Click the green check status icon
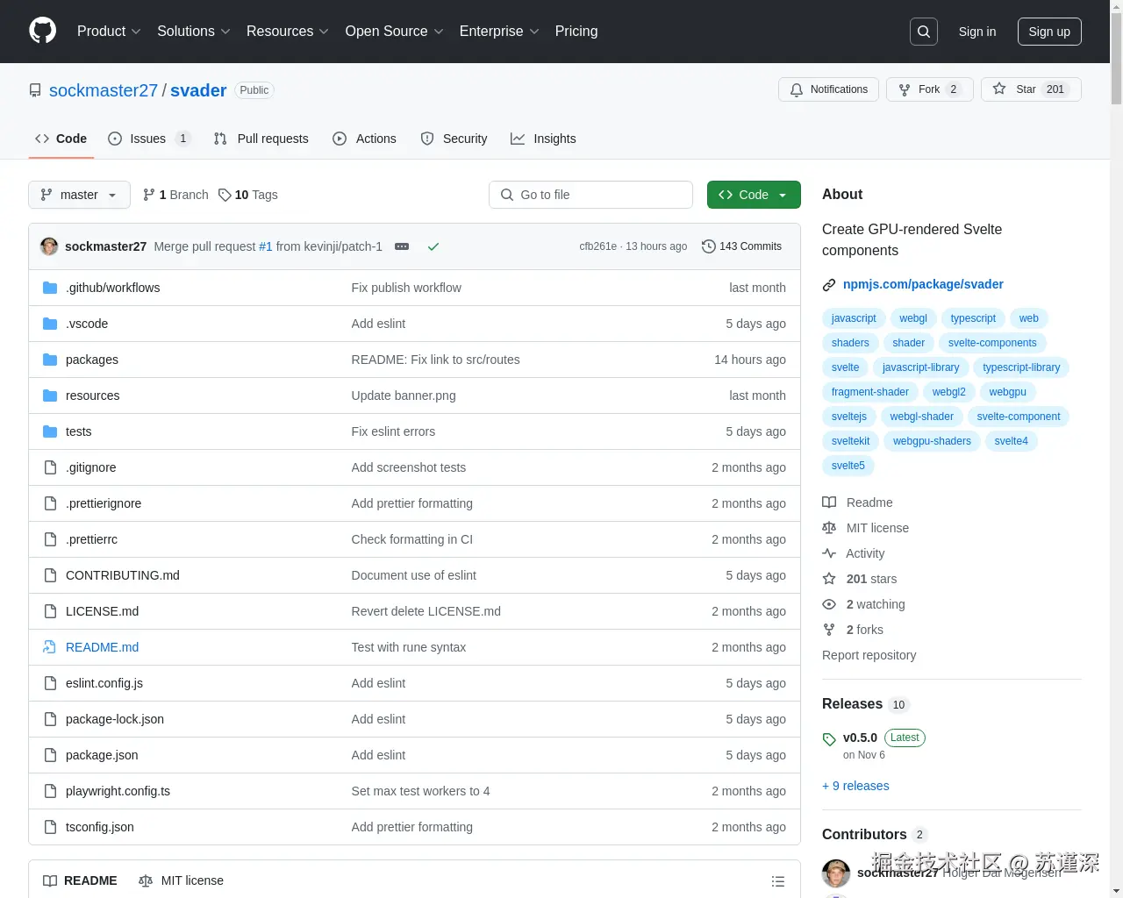This screenshot has height=898, width=1123. [x=433, y=246]
